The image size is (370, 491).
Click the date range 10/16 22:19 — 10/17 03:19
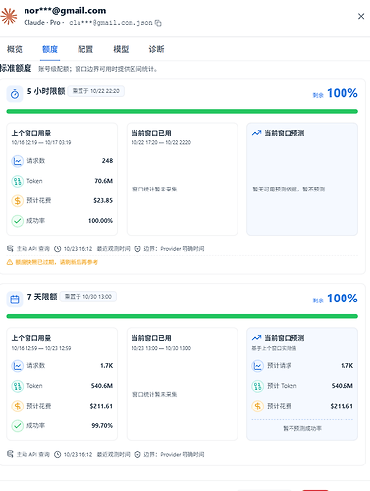pyautogui.click(x=41, y=142)
